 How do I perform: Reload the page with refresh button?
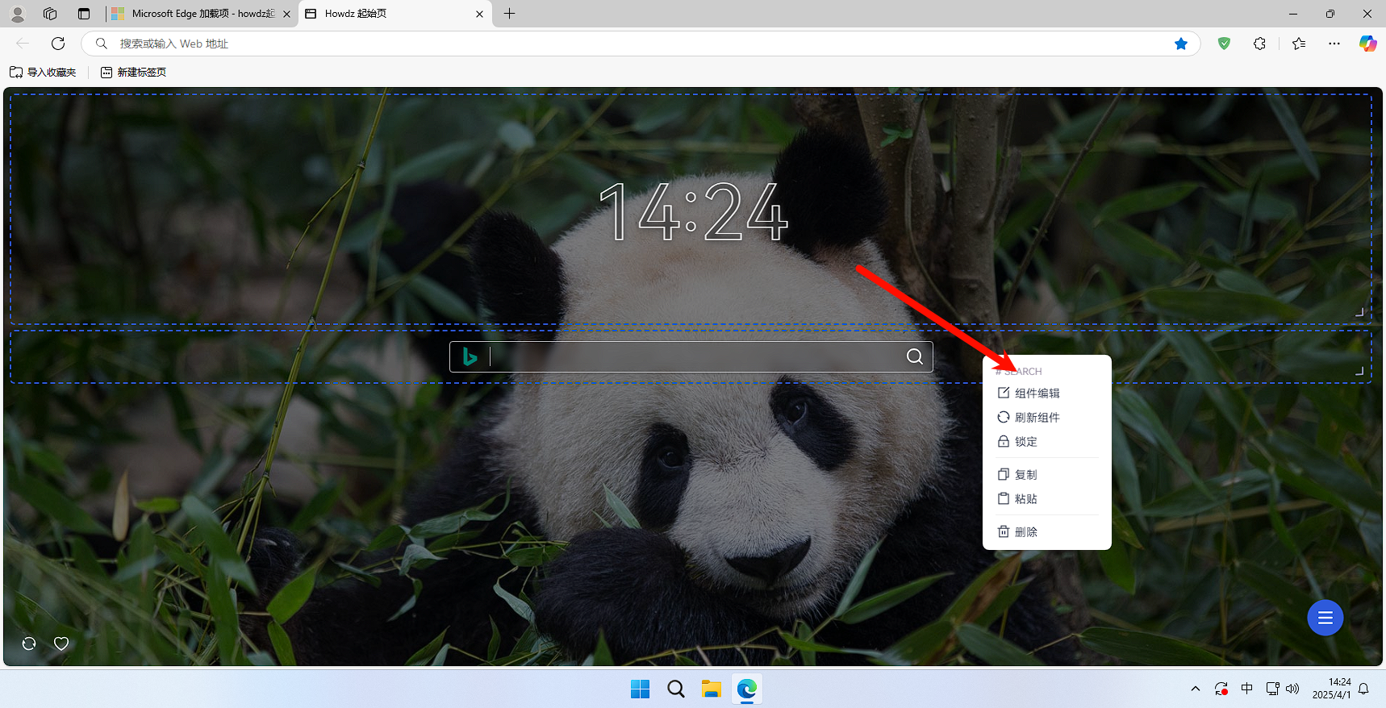coord(58,44)
